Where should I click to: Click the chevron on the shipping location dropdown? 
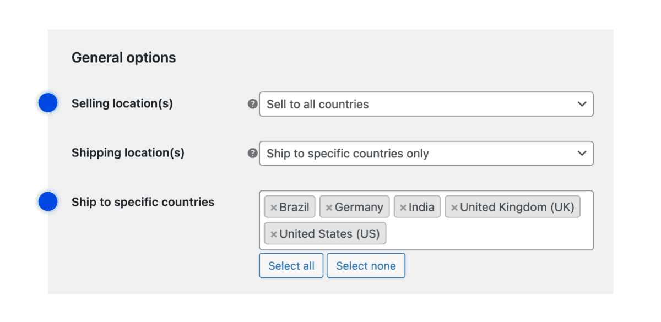582,154
